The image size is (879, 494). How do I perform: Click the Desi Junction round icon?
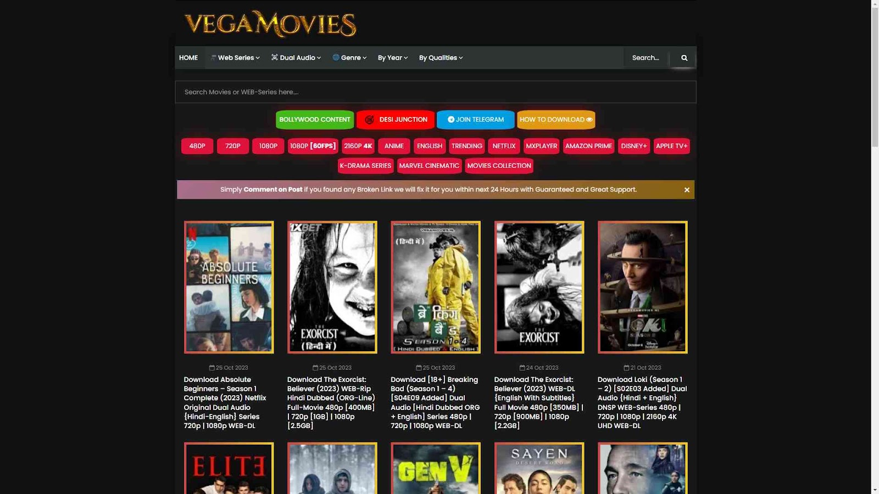point(370,120)
